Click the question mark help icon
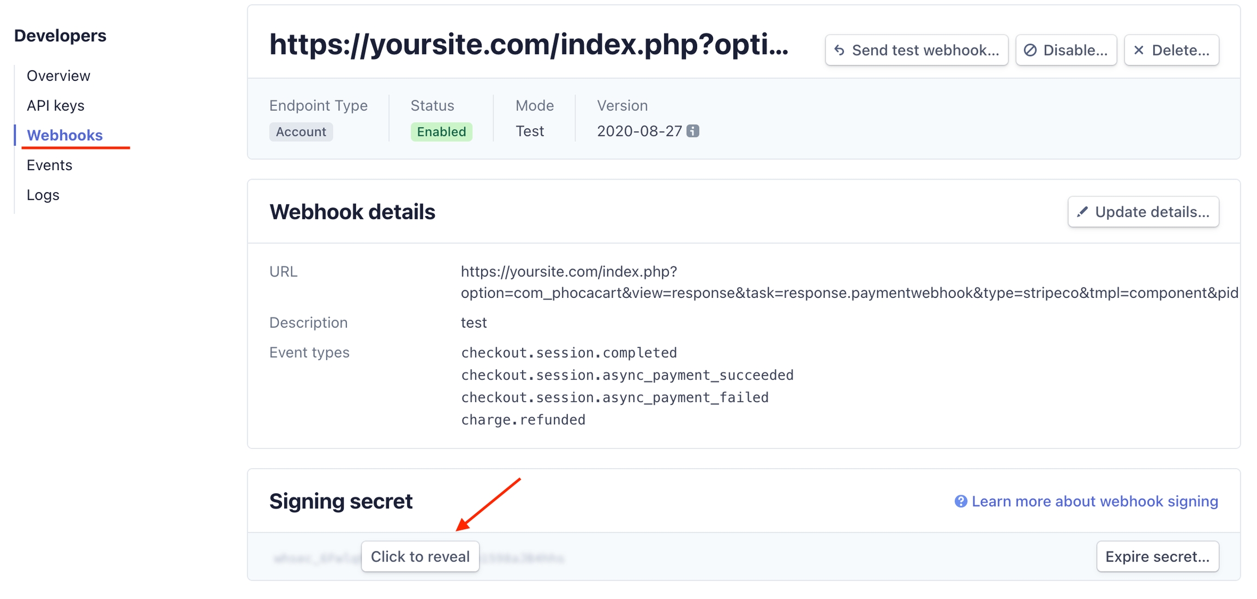The width and height of the screenshot is (1257, 599). coord(960,501)
